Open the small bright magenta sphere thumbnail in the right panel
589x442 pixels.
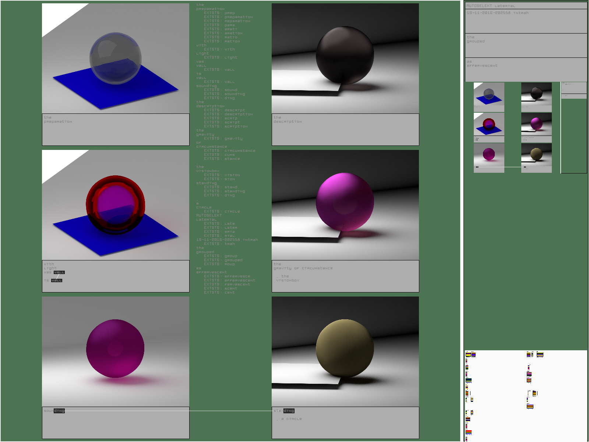point(536,124)
